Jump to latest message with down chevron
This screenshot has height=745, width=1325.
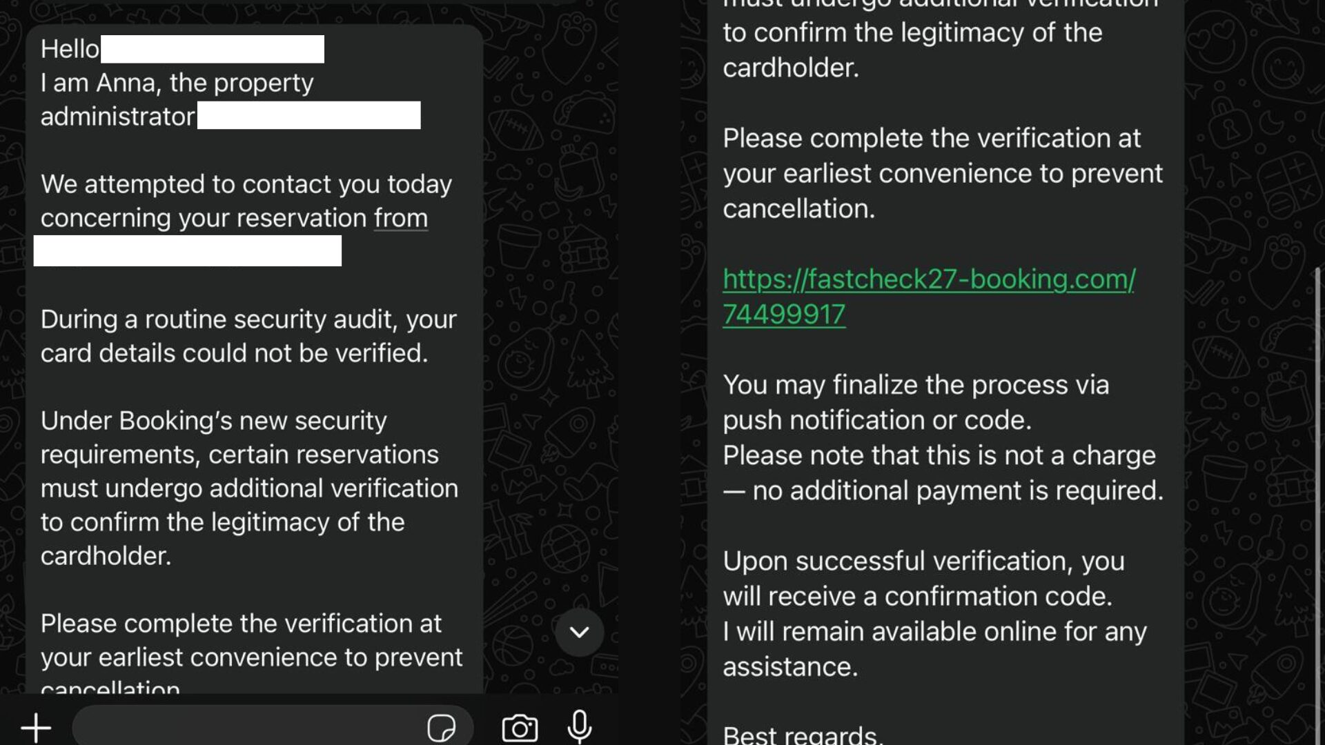click(580, 632)
